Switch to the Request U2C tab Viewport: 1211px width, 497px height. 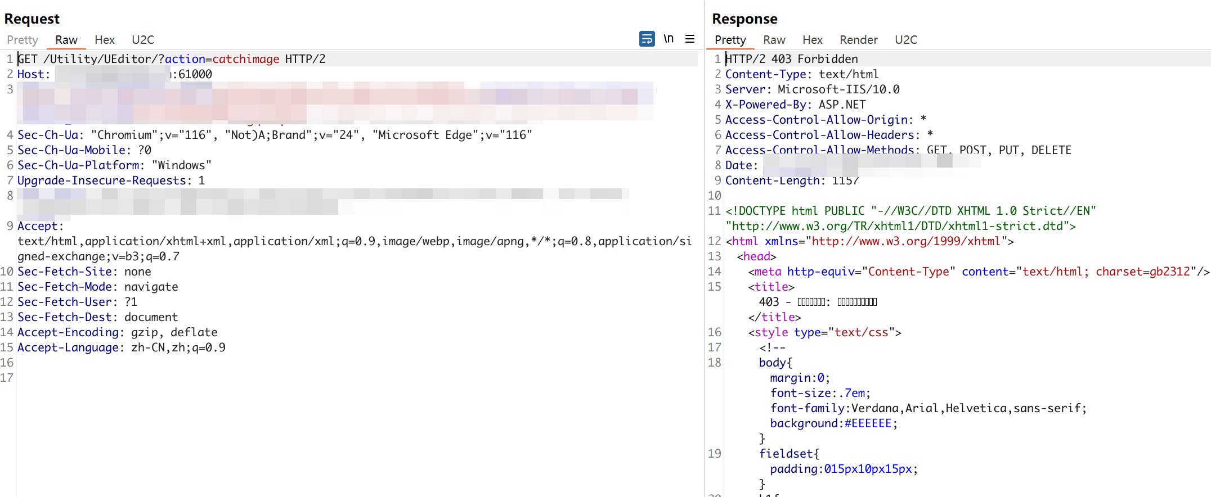[x=143, y=40]
